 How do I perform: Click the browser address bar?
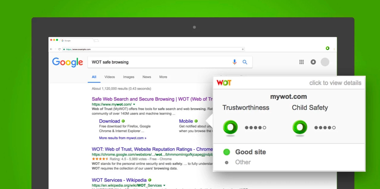(x=153, y=49)
